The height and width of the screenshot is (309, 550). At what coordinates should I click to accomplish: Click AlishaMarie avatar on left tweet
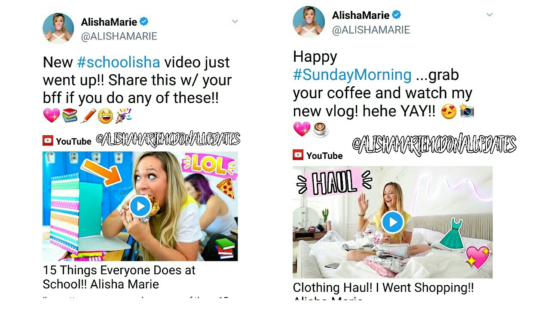pos(58,28)
